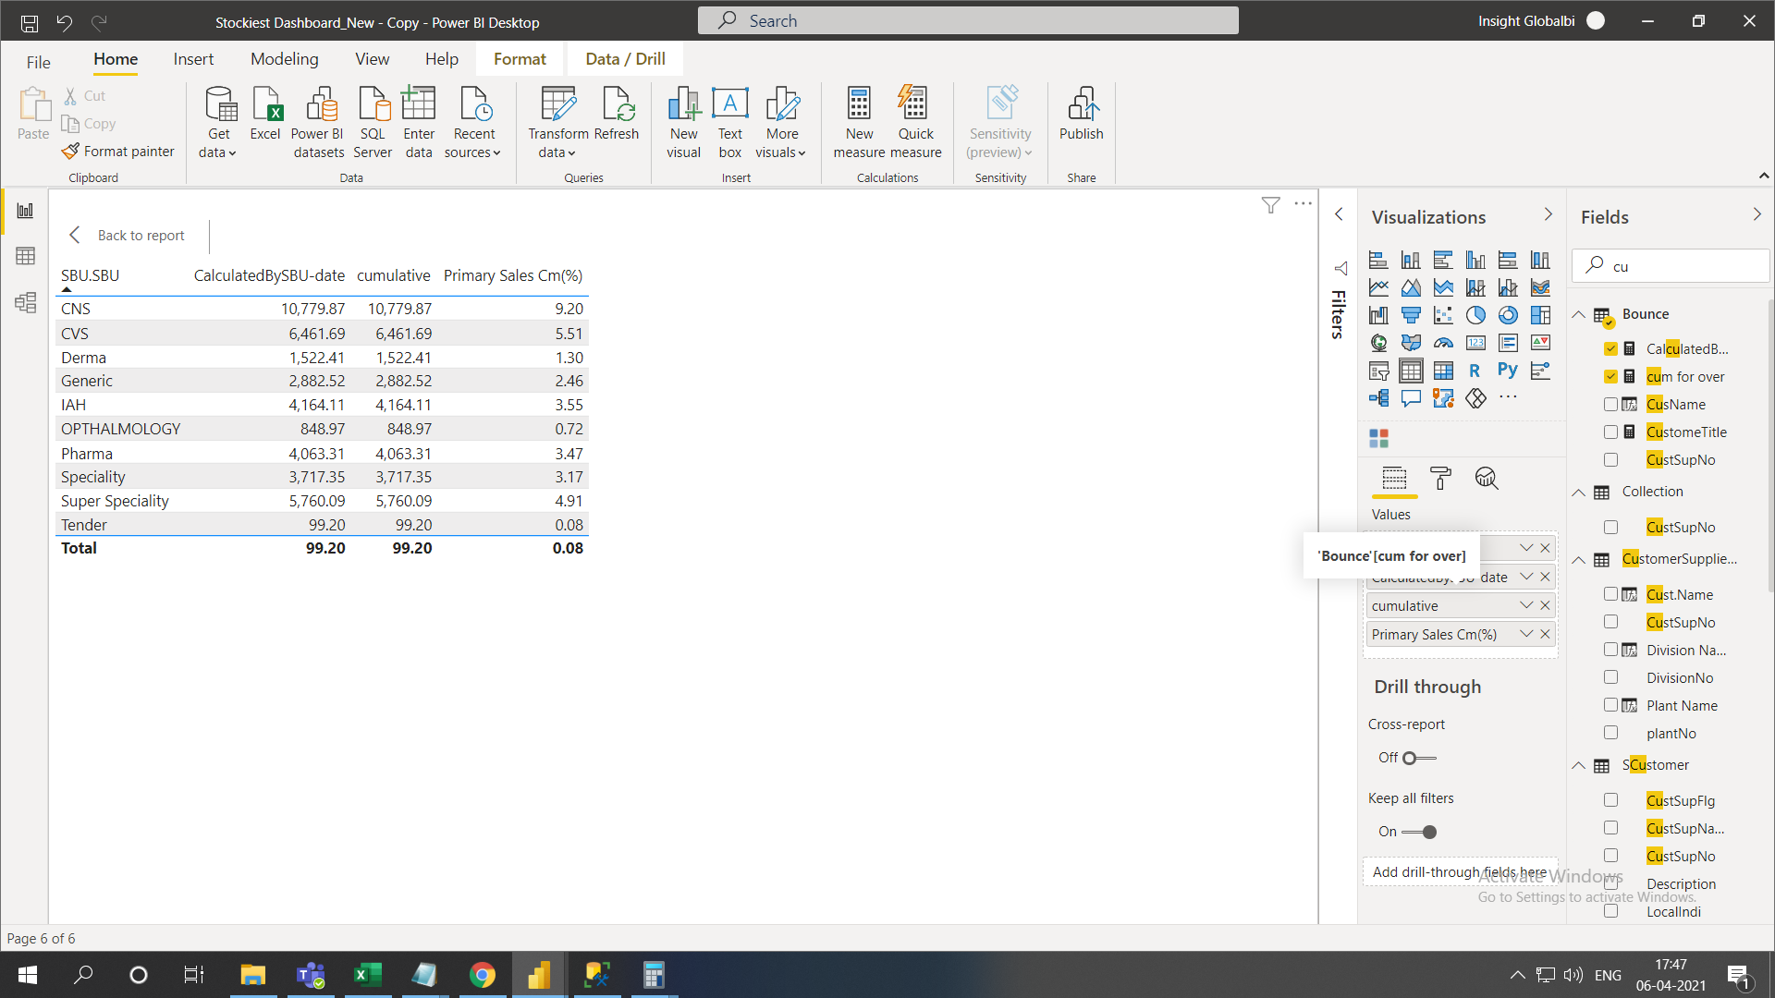Collapse the Bounce table

tap(1579, 314)
